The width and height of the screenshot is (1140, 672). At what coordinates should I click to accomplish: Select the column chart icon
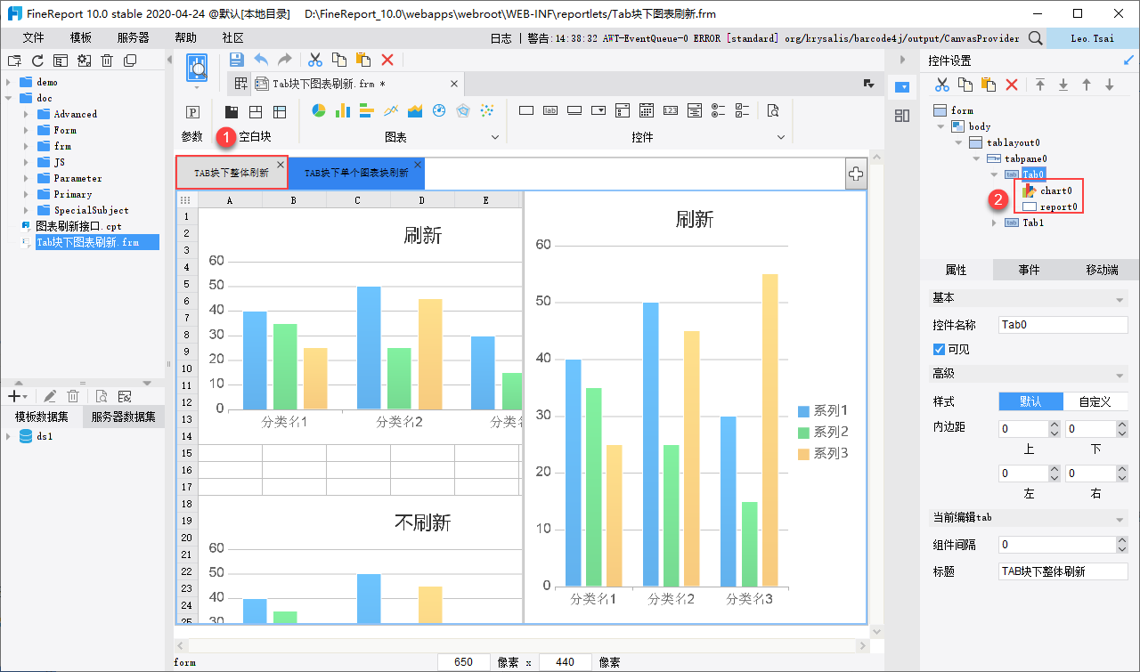[343, 110]
